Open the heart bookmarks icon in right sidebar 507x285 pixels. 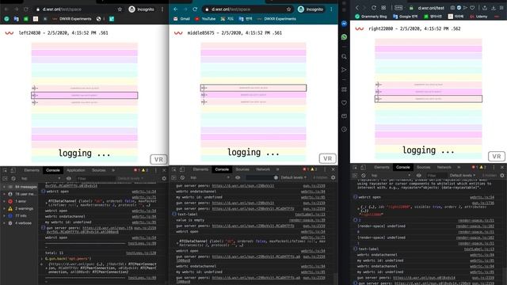click(344, 103)
